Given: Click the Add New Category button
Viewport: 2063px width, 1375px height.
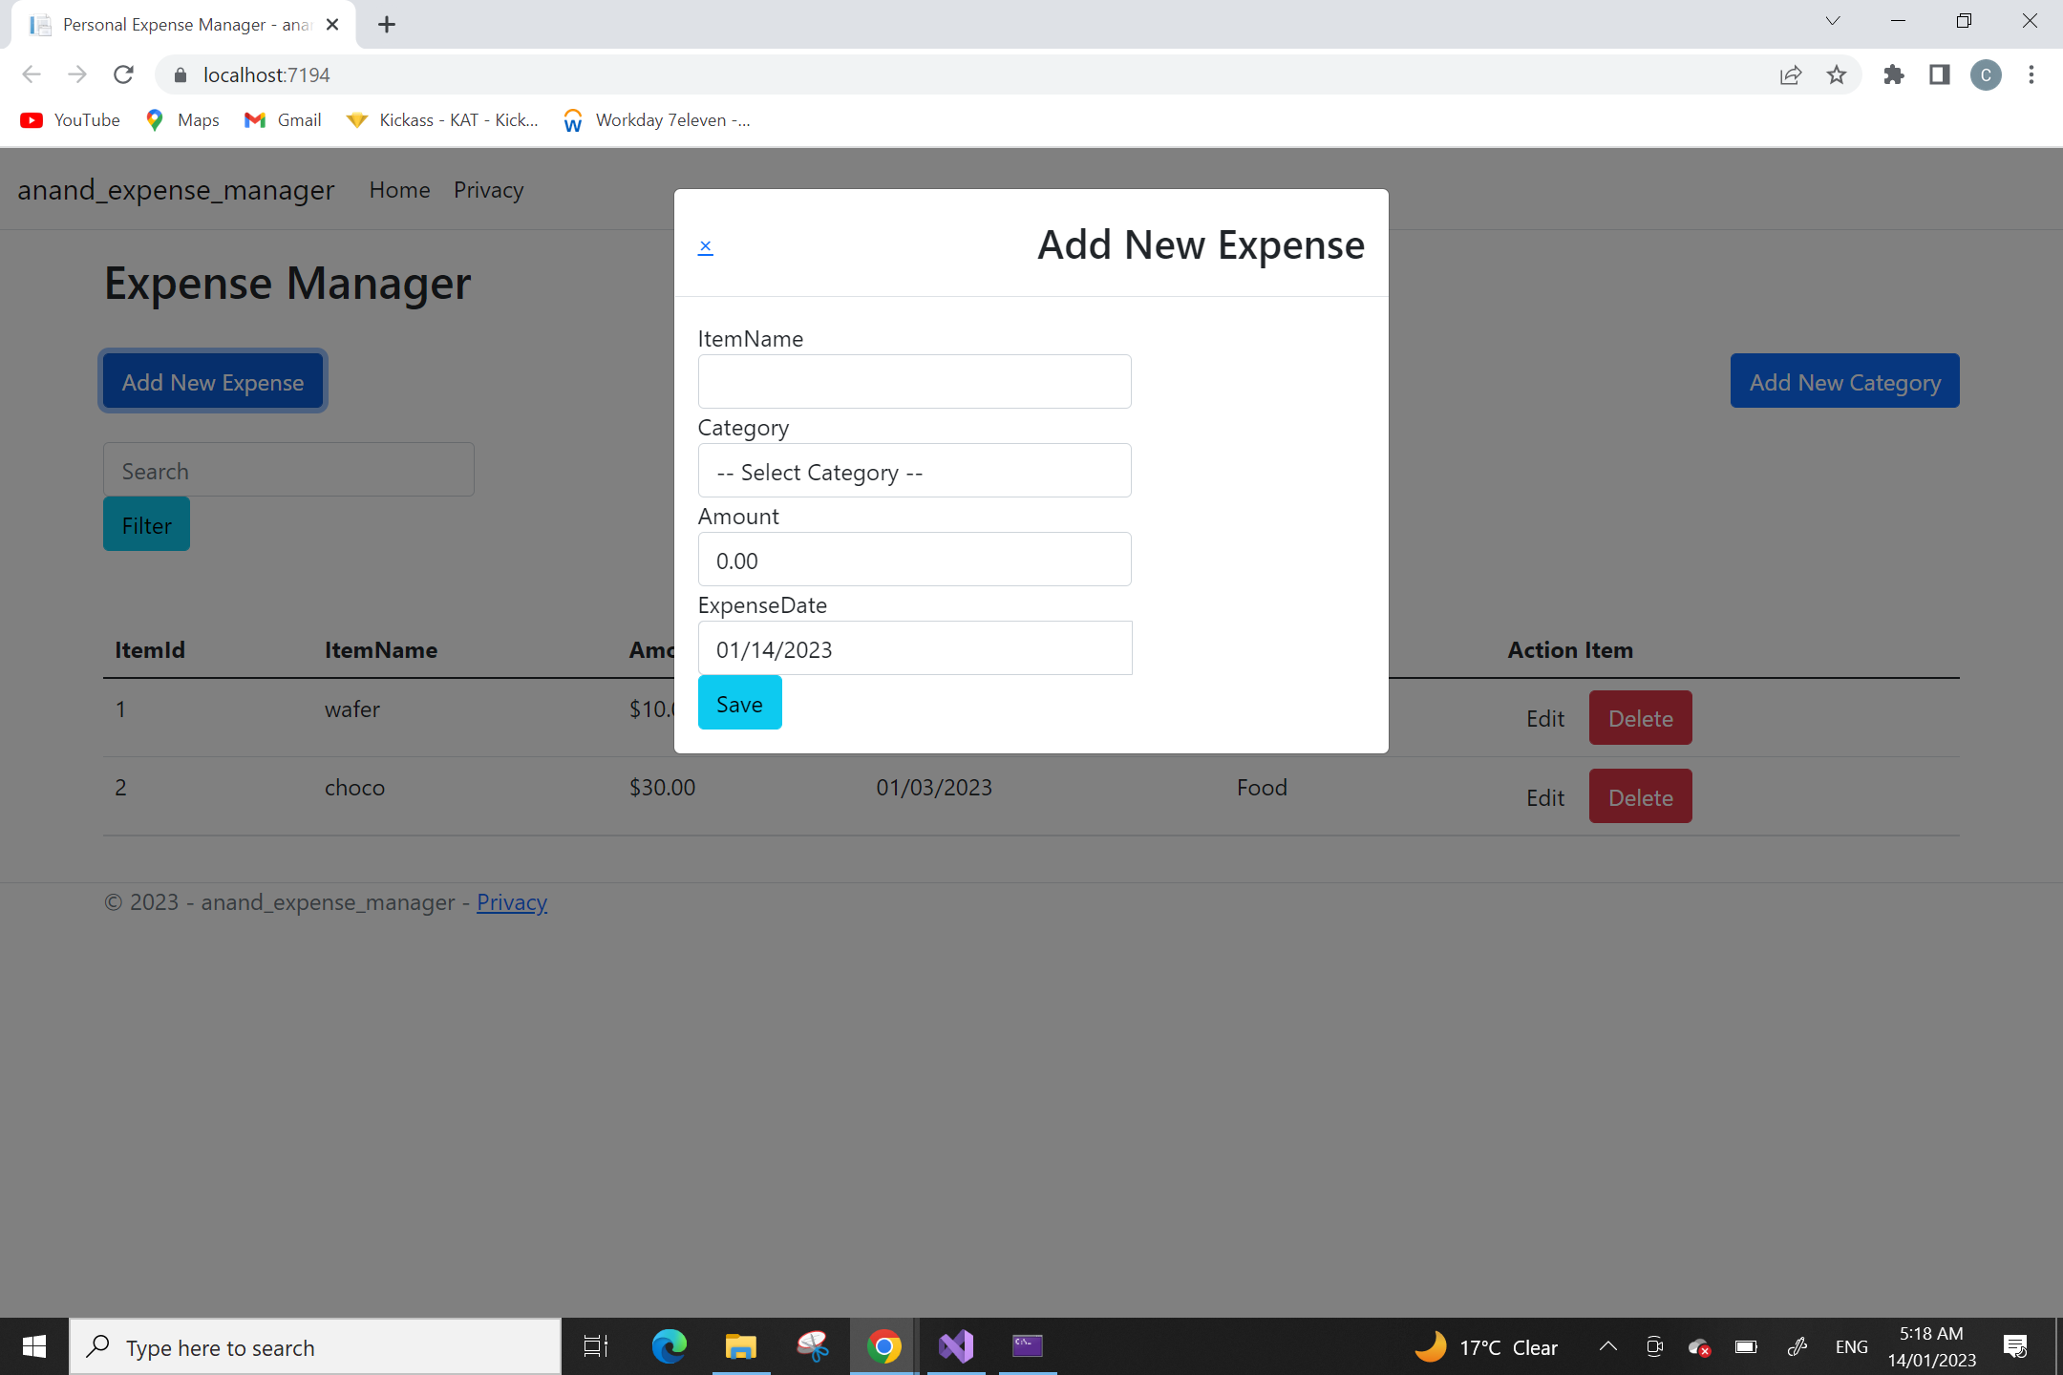Looking at the screenshot, I should [1843, 381].
